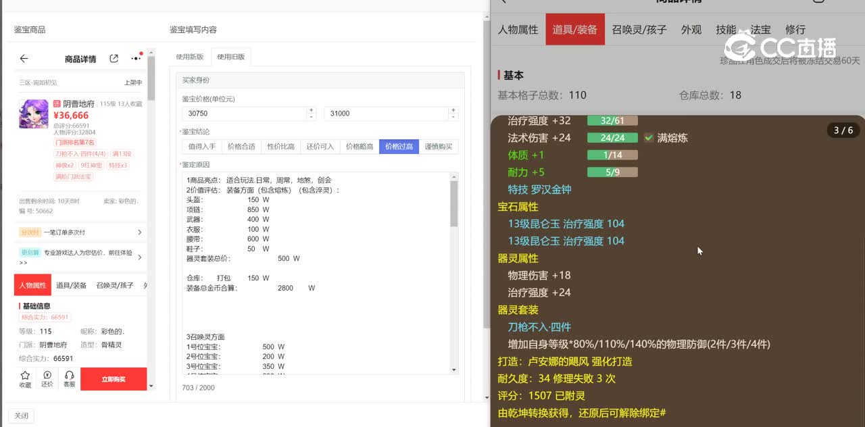Increase the 30750 price with stepper
The height and width of the screenshot is (427, 865).
311,110
